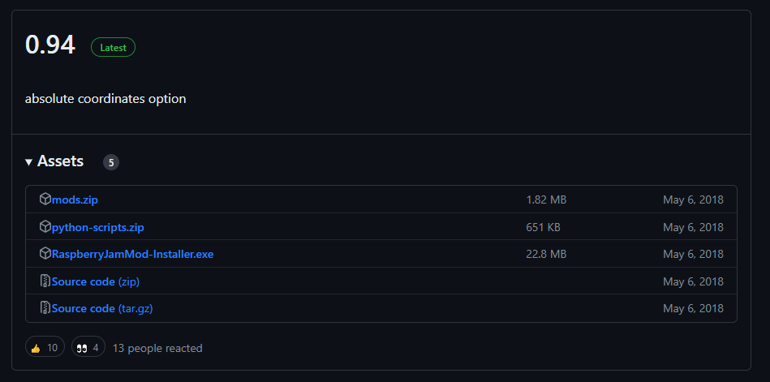Open the 0.94 release title

[50, 45]
